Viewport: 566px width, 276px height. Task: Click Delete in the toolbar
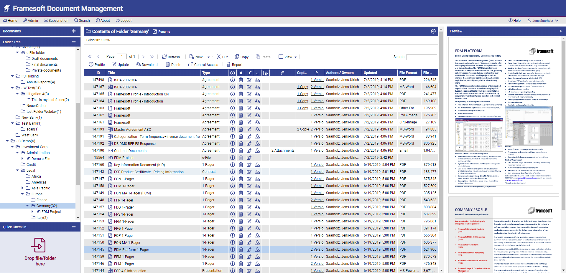174,65
